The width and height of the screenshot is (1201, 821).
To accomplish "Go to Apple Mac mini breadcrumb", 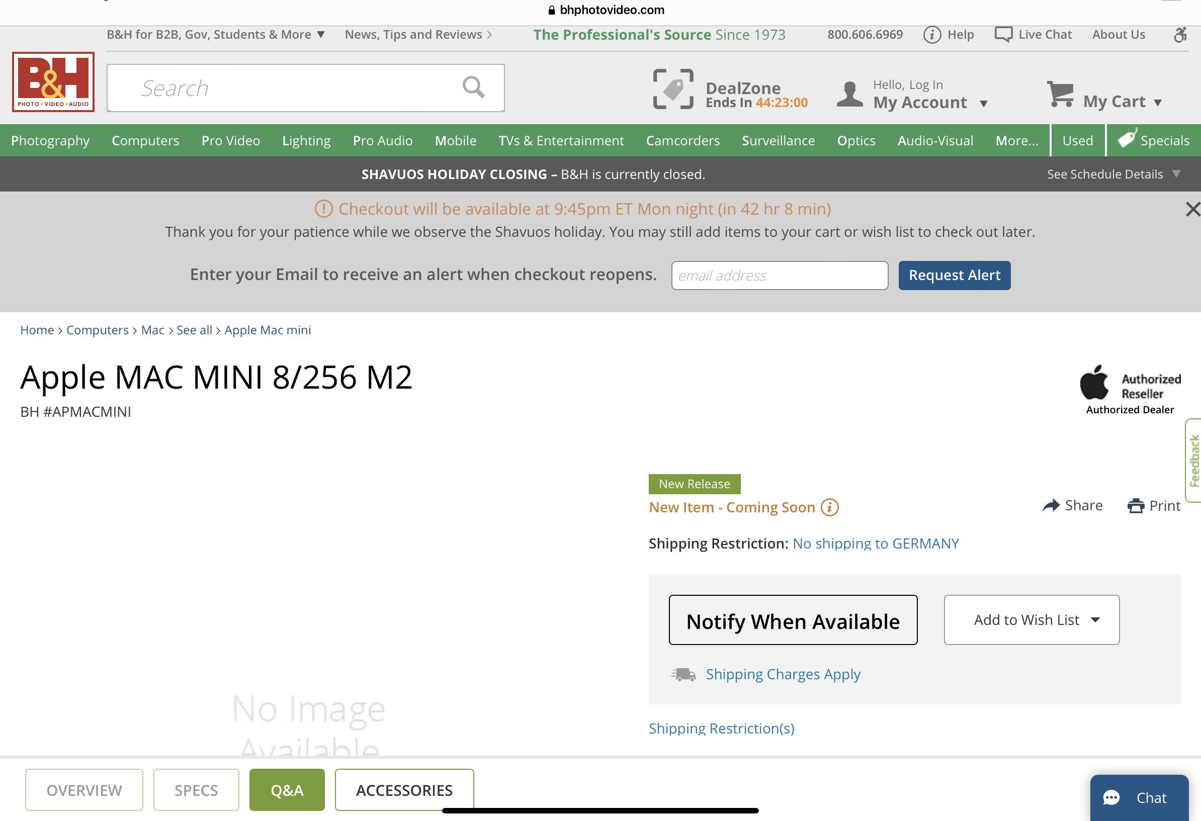I will click(267, 330).
